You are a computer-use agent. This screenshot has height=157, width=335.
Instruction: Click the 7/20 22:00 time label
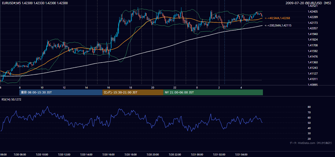[x=175, y=155]
